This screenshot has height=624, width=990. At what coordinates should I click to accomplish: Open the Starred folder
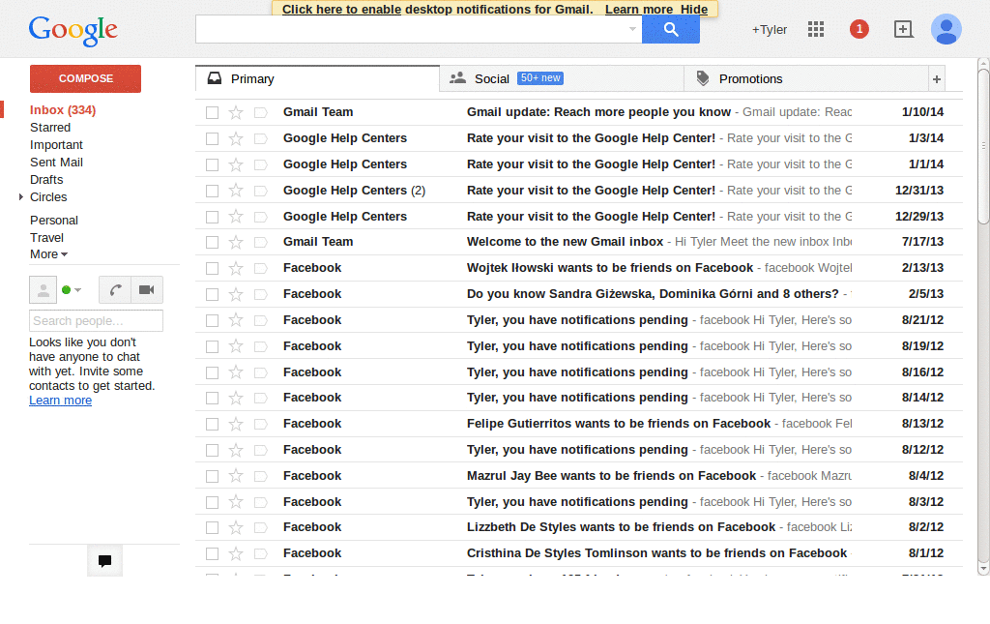50,127
